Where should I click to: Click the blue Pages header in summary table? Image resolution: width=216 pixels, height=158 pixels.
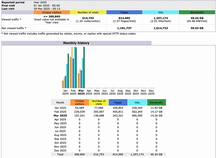tap(124, 12)
